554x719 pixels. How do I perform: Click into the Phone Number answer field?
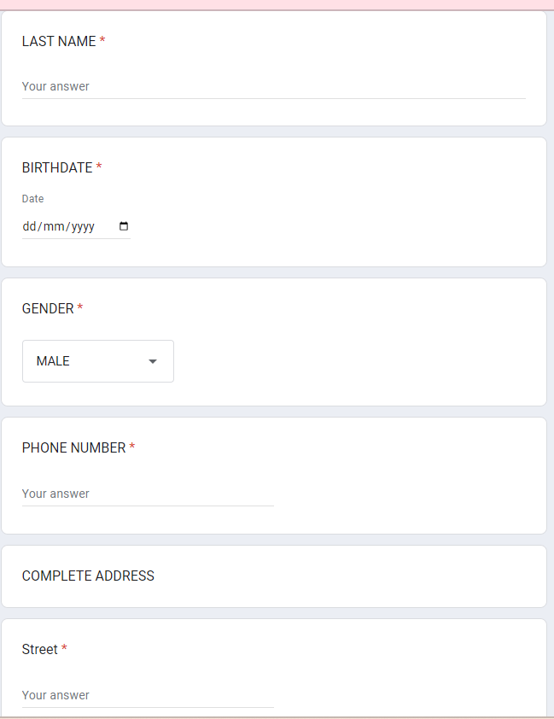148,494
